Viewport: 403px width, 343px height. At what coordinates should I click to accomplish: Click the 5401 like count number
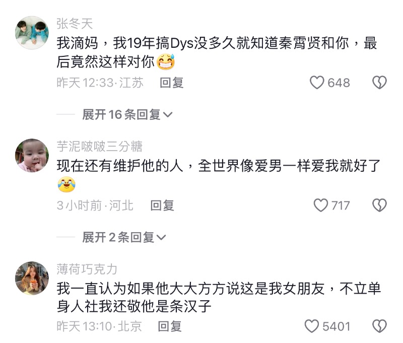[x=337, y=326]
